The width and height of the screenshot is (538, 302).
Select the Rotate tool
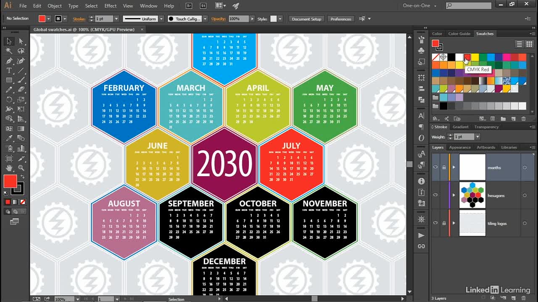click(x=9, y=100)
